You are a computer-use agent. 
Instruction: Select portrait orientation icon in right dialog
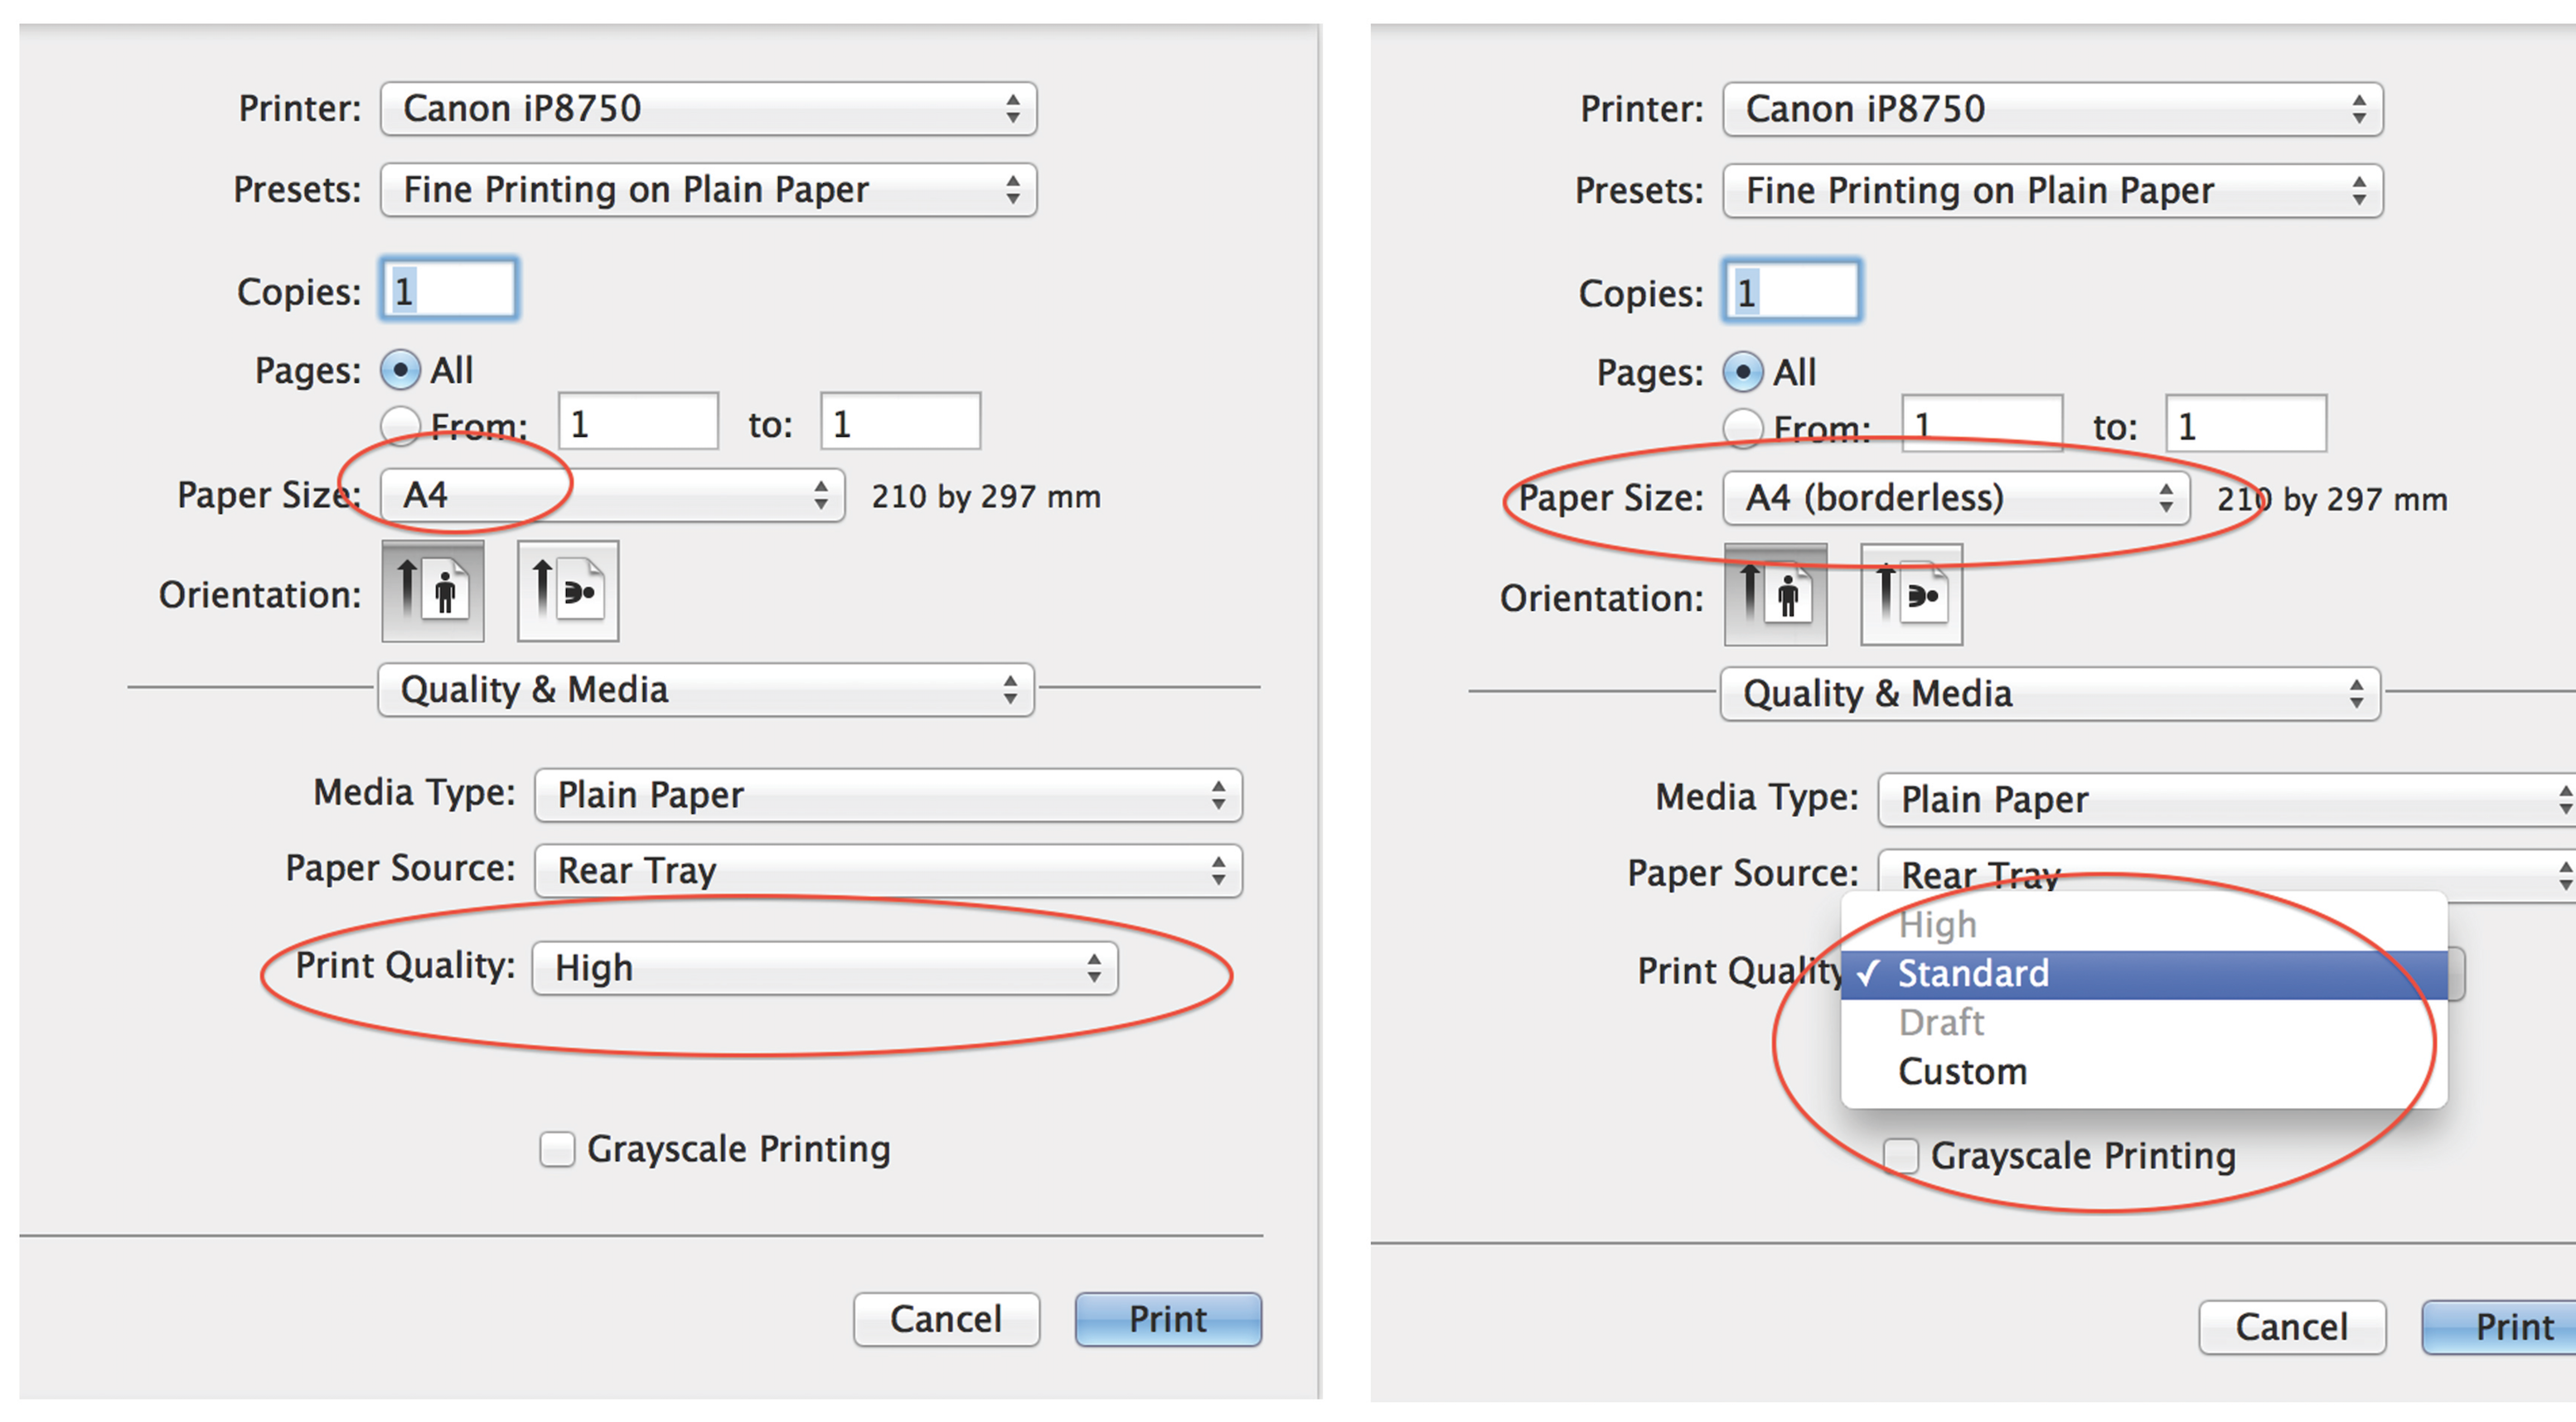(x=1775, y=595)
